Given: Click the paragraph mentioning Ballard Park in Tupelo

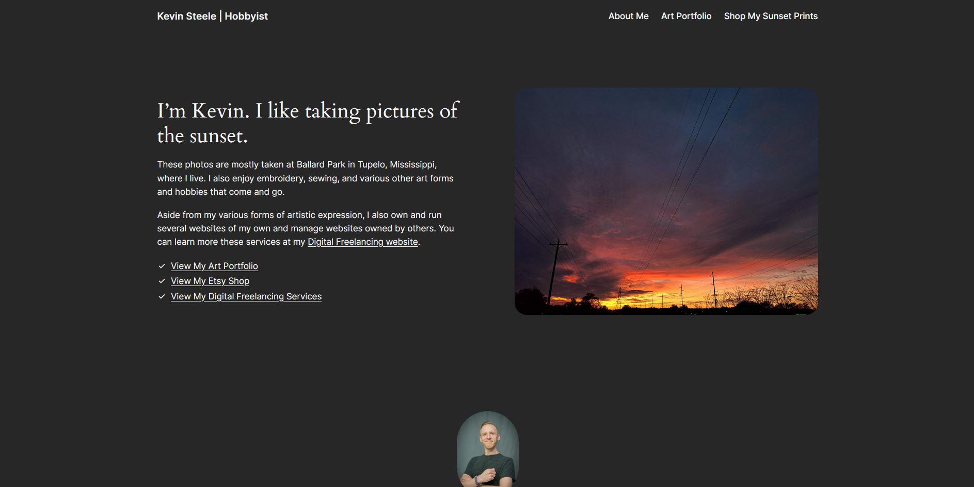Looking at the screenshot, I should point(306,178).
